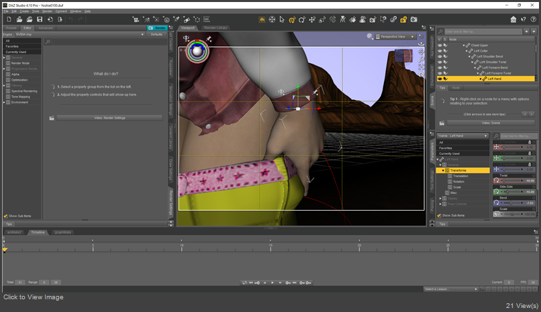Select the Region Navigator tool

pos(362,19)
